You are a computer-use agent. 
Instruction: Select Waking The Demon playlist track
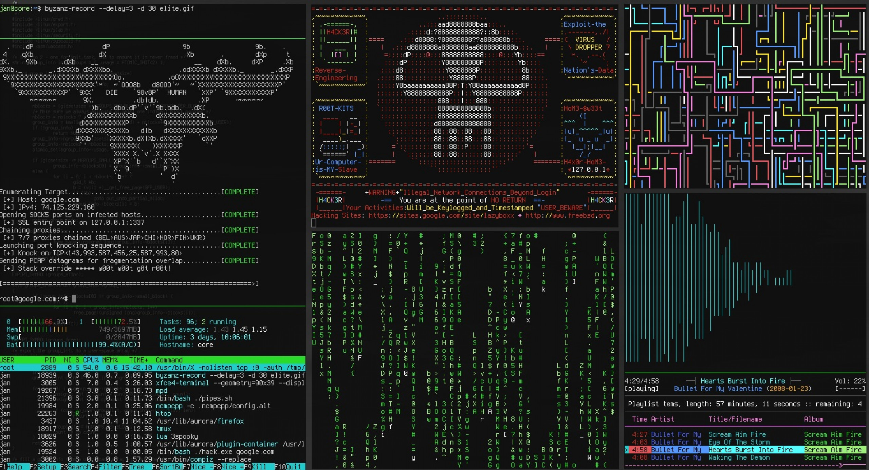[x=739, y=457]
